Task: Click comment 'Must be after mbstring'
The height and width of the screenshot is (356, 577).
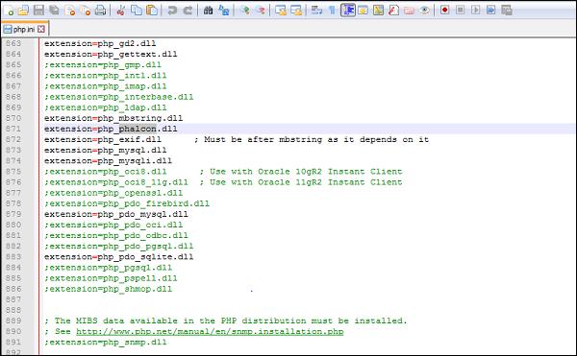Action: 263,139
